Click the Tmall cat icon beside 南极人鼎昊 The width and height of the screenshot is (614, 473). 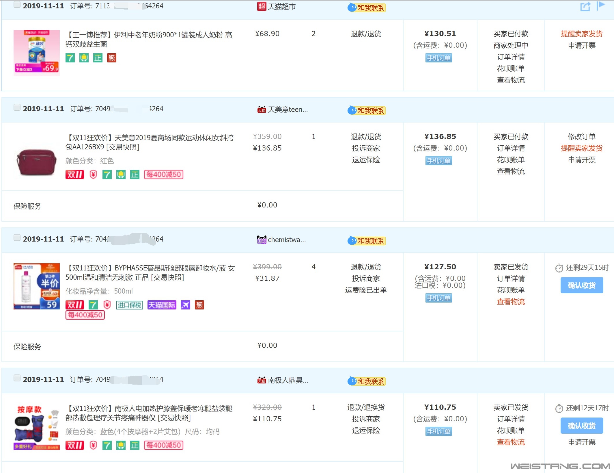(262, 380)
